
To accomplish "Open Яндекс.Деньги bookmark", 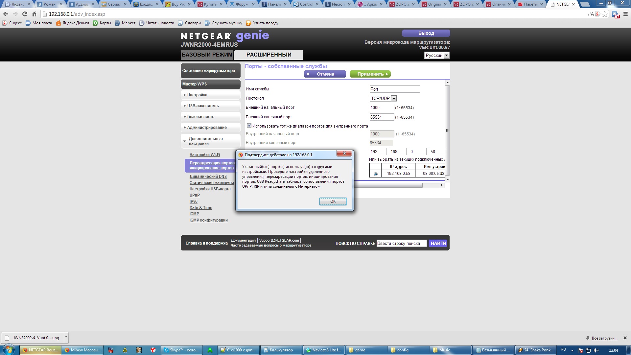I will coord(72,23).
